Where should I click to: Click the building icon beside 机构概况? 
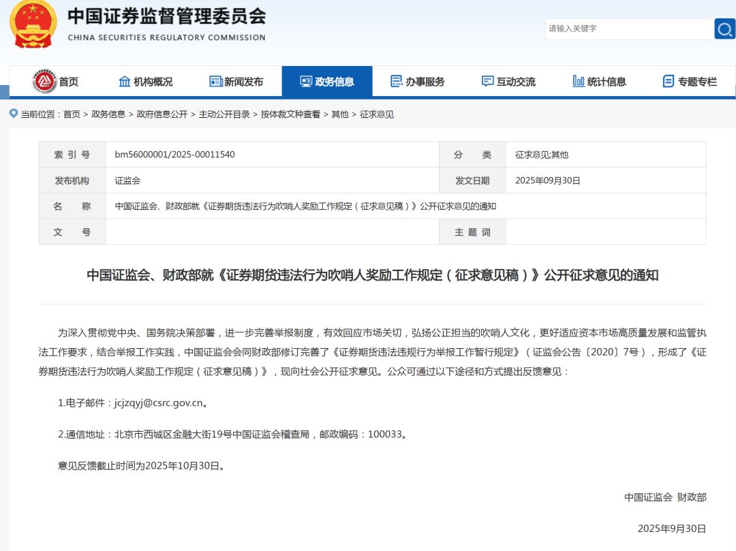(x=125, y=82)
